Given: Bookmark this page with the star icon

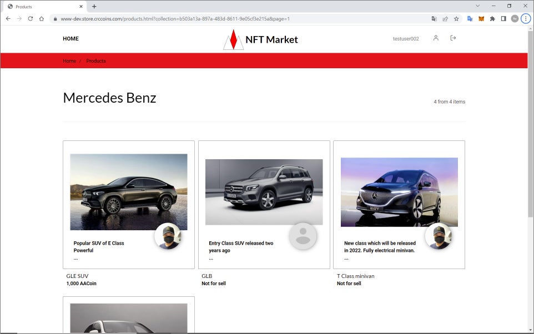Looking at the screenshot, I should pos(456,19).
